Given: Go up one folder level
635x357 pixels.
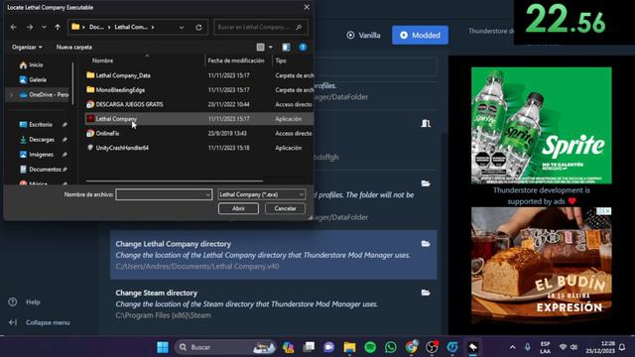Looking at the screenshot, I should coord(58,27).
